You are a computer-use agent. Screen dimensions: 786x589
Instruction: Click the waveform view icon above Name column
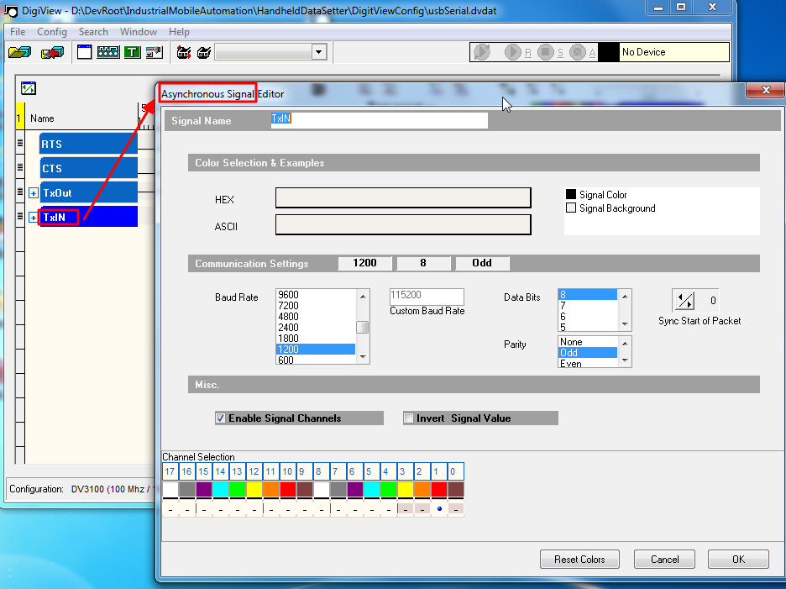(x=29, y=88)
